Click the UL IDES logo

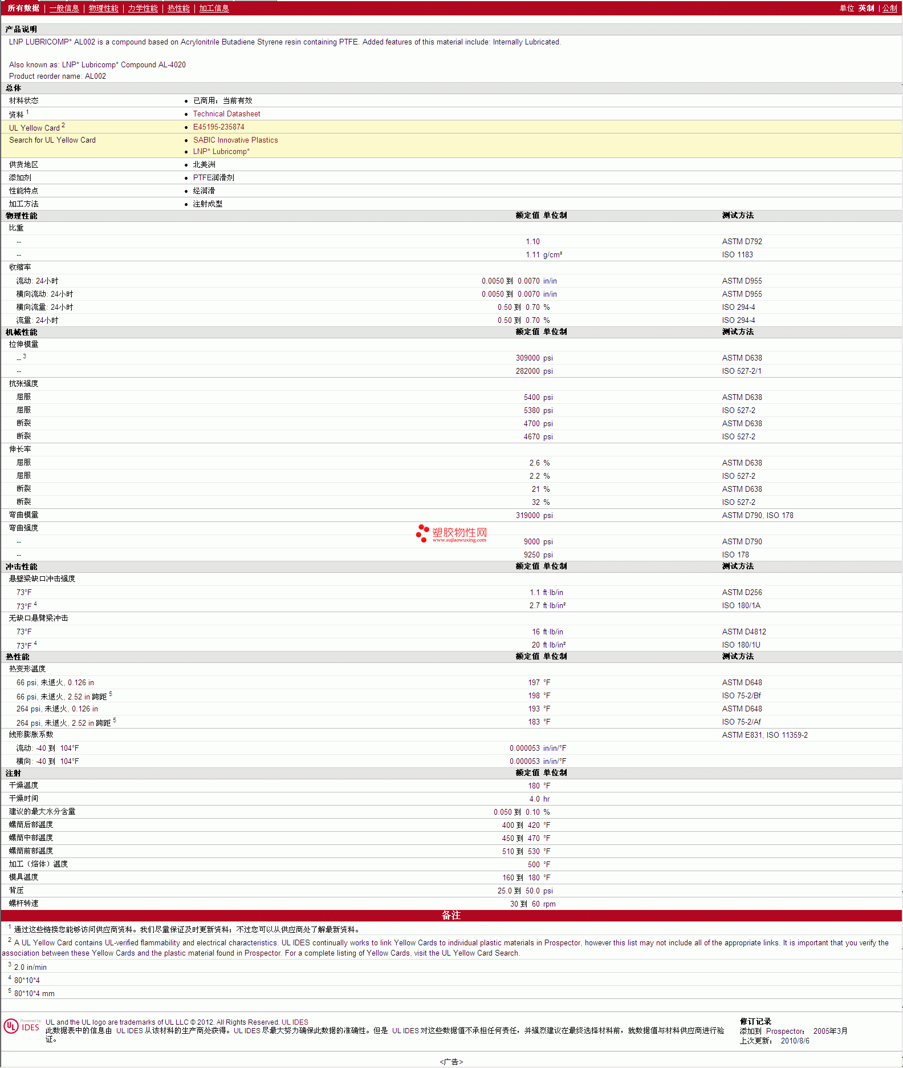tap(22, 1026)
